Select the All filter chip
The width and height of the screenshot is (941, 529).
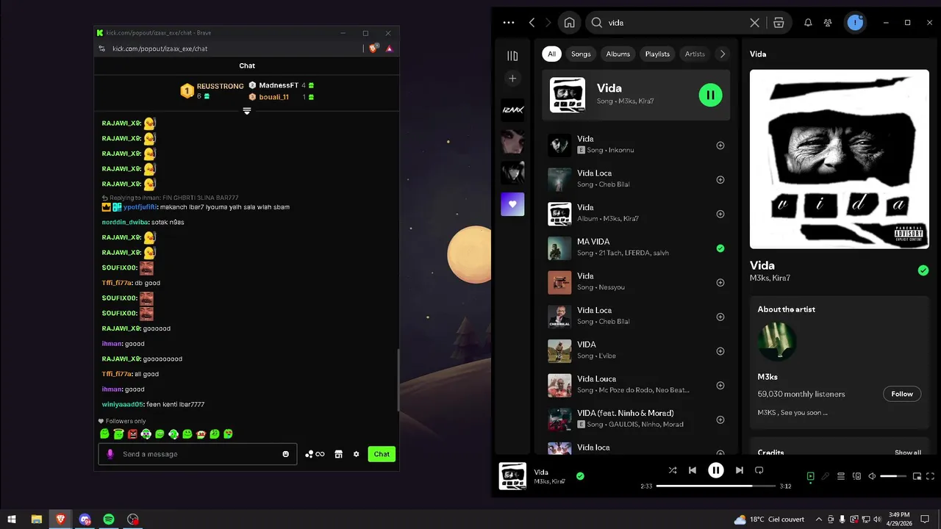[551, 54]
